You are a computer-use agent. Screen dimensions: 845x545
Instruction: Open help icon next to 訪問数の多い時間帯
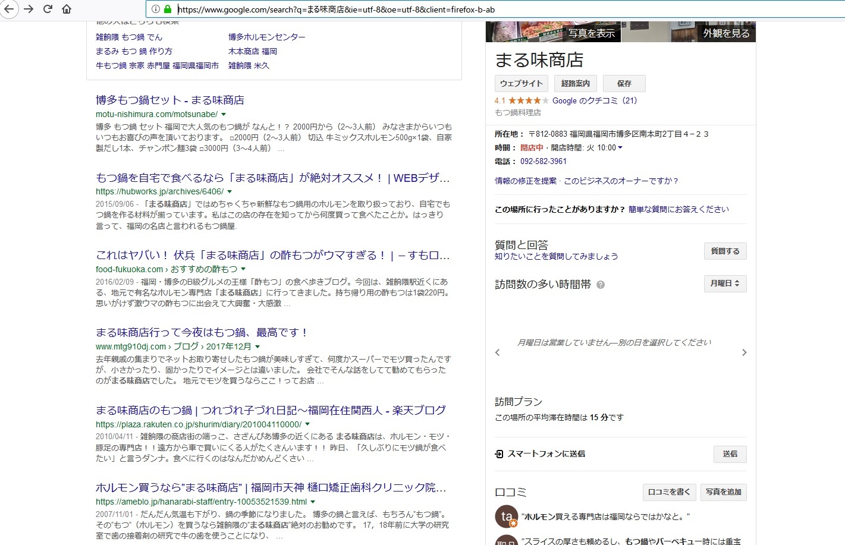tap(601, 285)
